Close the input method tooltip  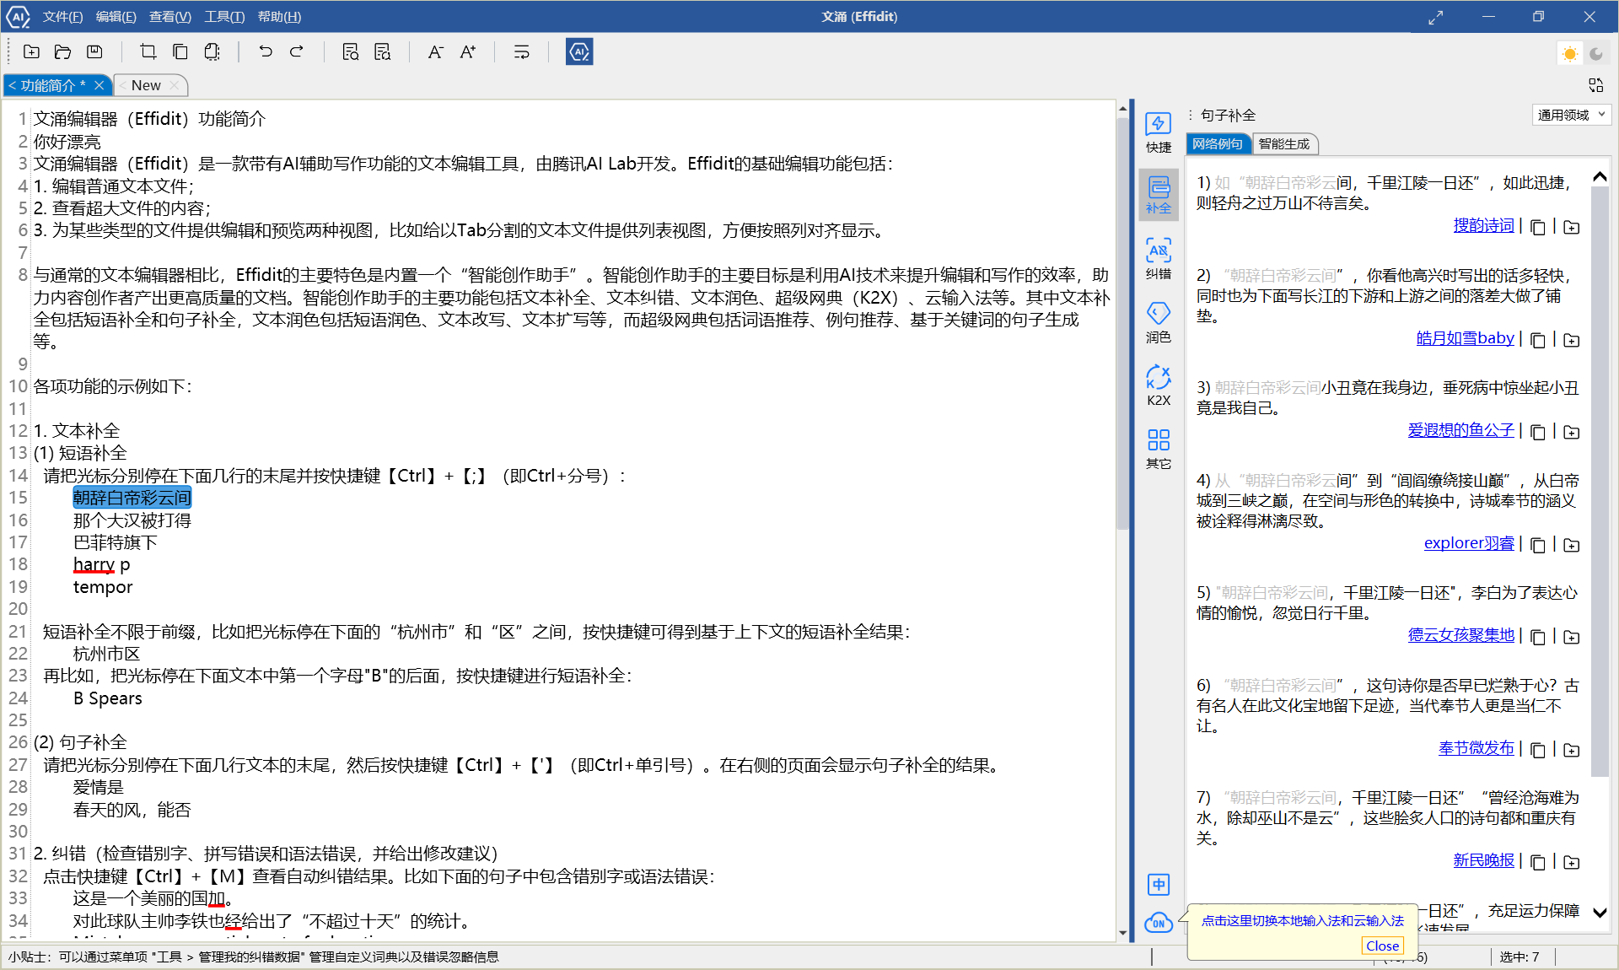tap(1381, 946)
